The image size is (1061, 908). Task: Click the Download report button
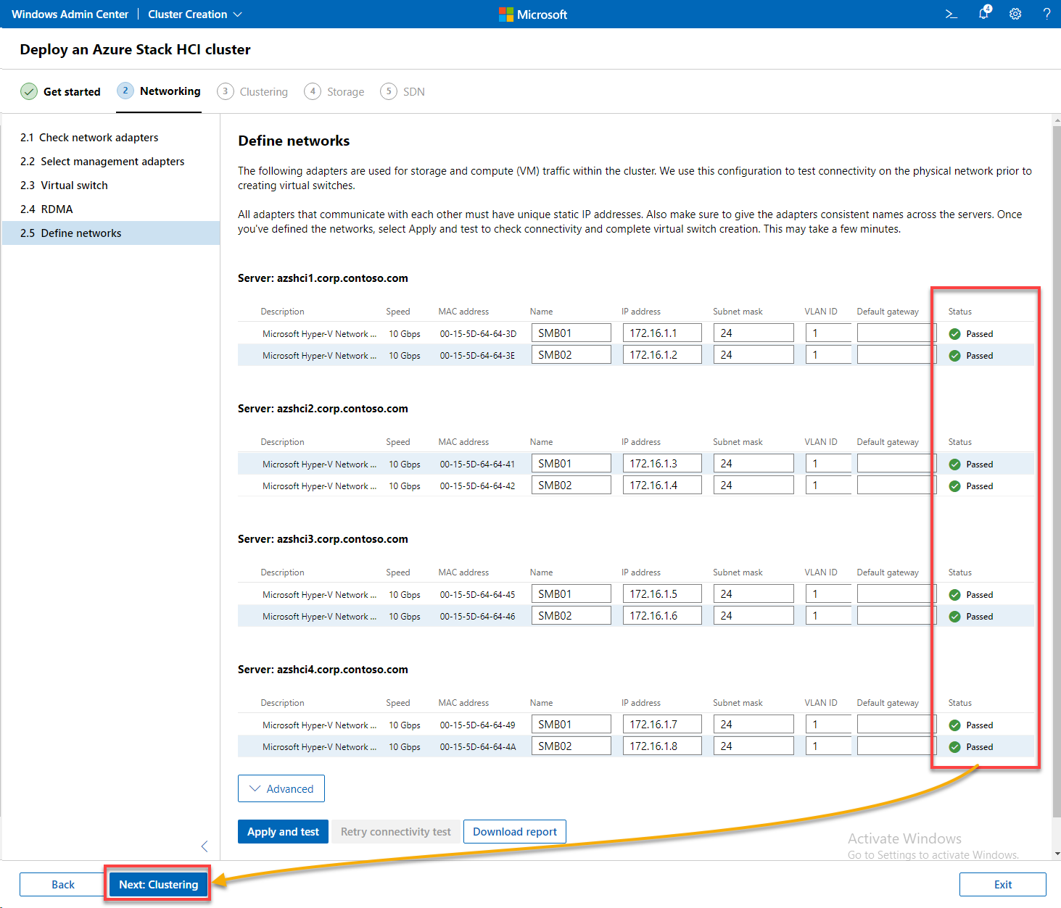(x=515, y=832)
